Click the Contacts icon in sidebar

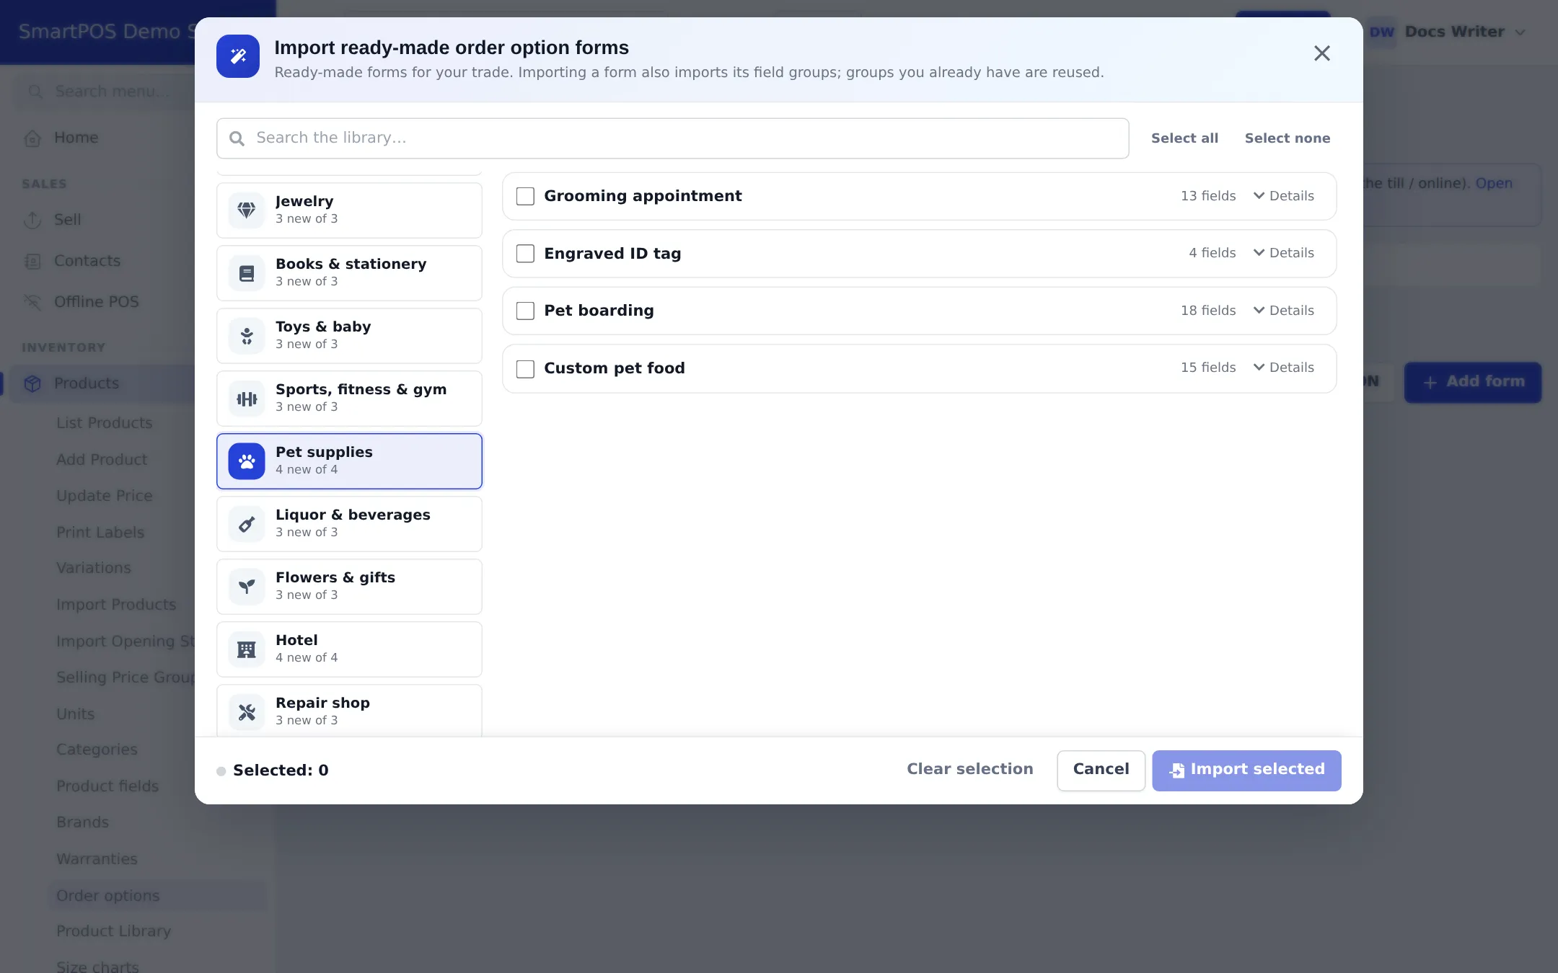tap(32, 261)
